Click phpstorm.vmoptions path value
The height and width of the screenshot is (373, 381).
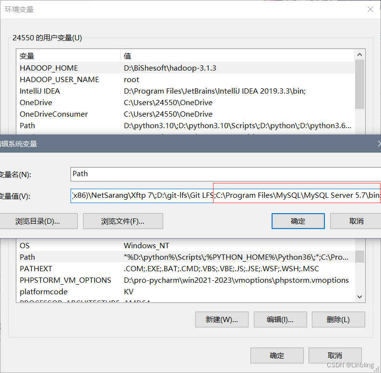pos(236,280)
